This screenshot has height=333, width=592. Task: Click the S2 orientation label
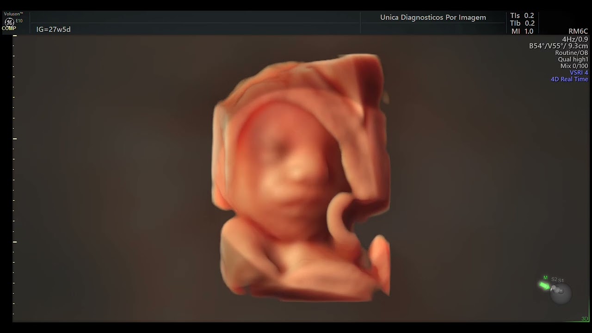tap(554, 279)
